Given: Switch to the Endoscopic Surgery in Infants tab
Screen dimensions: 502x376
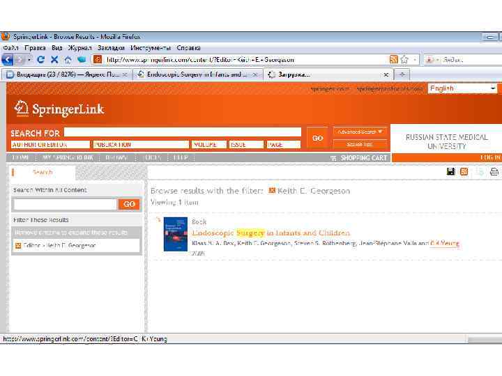Looking at the screenshot, I should point(197,75).
